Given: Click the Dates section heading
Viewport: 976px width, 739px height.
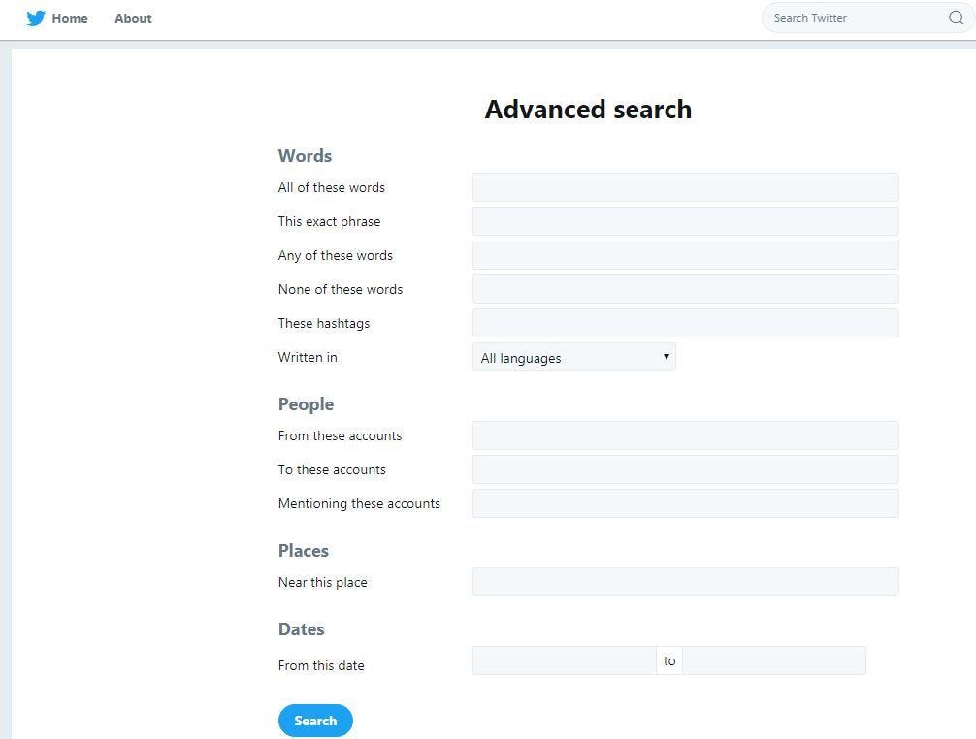Looking at the screenshot, I should pos(302,628).
